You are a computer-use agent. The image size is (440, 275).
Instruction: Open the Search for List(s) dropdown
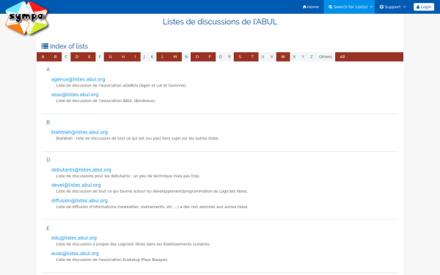pyautogui.click(x=349, y=7)
